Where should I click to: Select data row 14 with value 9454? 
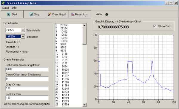(x=69, y=66)
